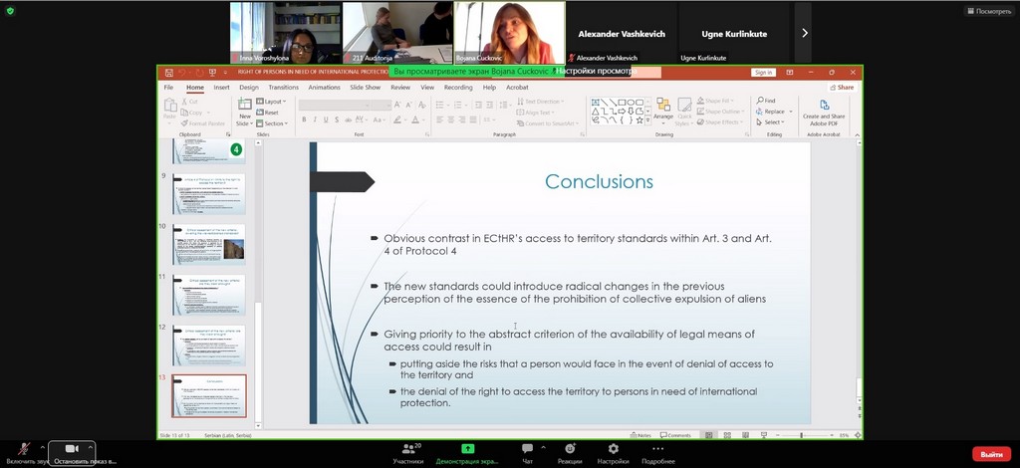Click the red Leave meeting button
Image resolution: width=1020 pixels, height=468 pixels.
tap(991, 454)
